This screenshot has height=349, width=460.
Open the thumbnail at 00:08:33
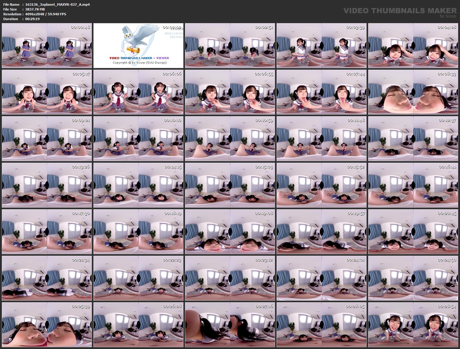pos(414,92)
